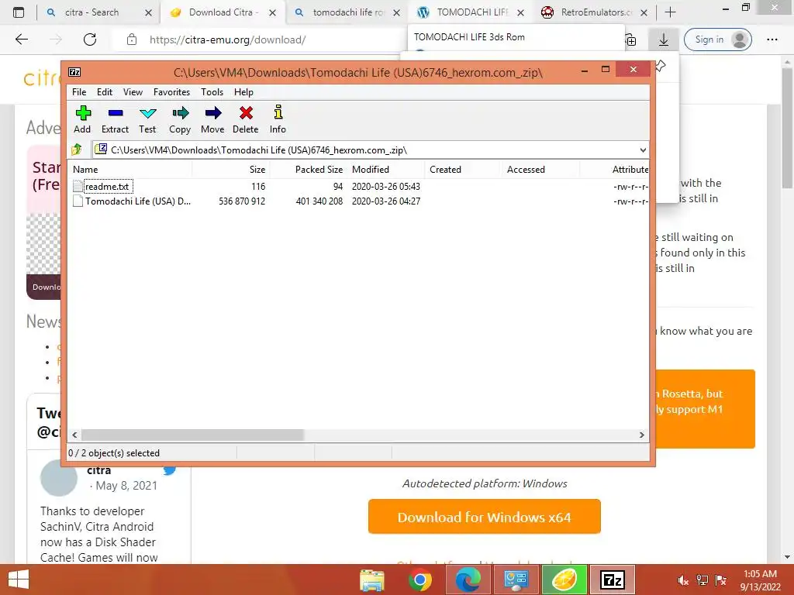Open the Help menu
794x595 pixels.
pyautogui.click(x=243, y=92)
